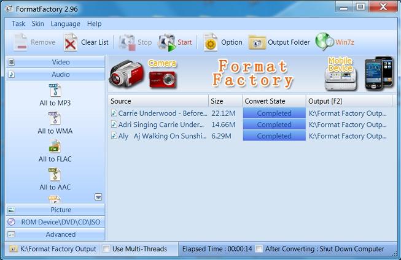Click the Clear List label
Screen dimensions: 401x260
click(95, 42)
